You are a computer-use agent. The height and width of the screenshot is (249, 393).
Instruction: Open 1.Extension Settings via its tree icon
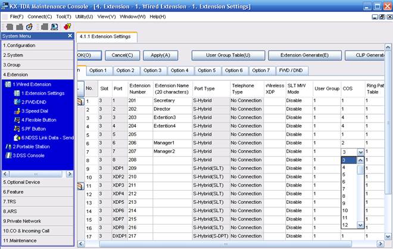pos(17,93)
